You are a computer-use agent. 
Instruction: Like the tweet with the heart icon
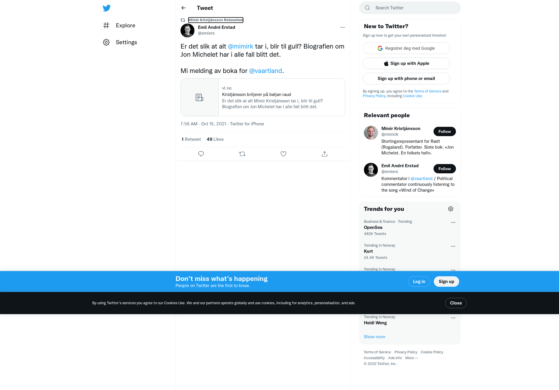click(283, 154)
